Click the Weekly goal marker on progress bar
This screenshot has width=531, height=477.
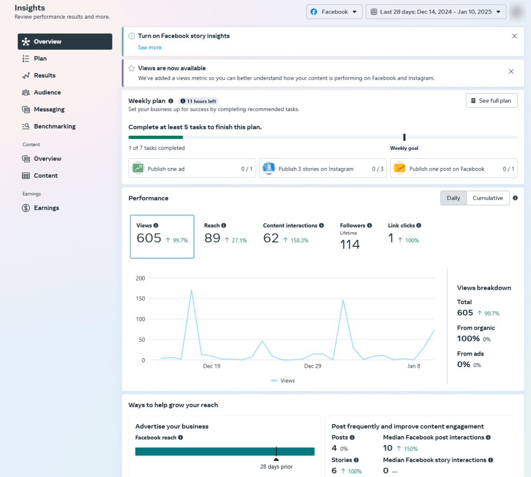click(404, 136)
